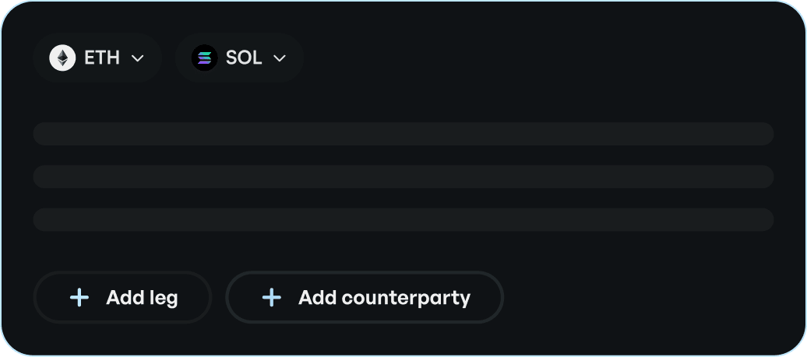Viewport: 807px width, 357px height.
Task: Select the last placeholder row bar
Action: coord(403,220)
